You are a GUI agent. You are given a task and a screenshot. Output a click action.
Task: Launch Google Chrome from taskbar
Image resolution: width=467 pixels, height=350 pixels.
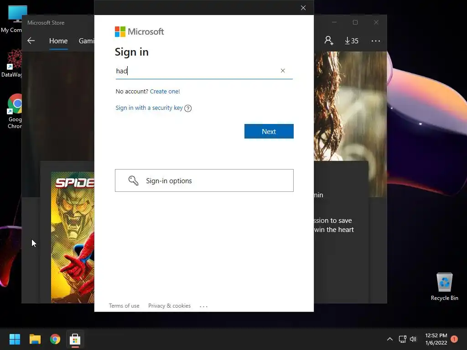pyautogui.click(x=55, y=339)
